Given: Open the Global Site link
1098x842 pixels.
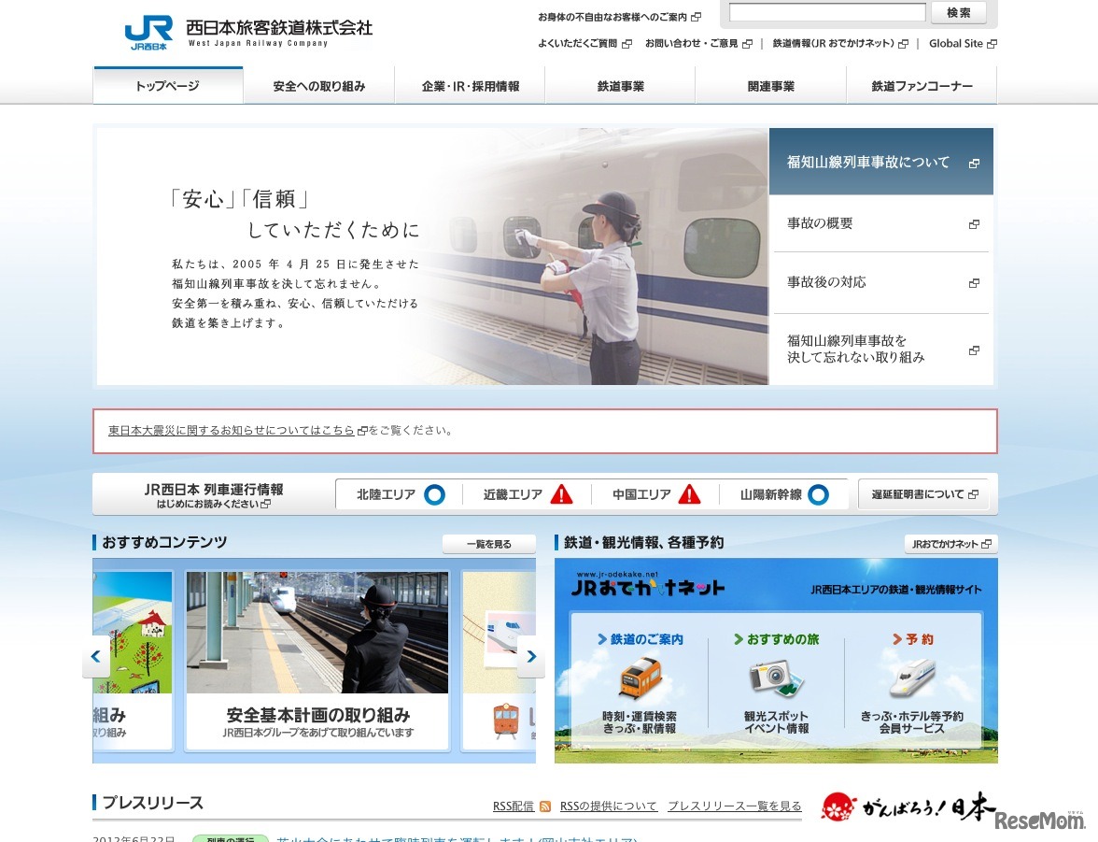Looking at the screenshot, I should [x=962, y=44].
